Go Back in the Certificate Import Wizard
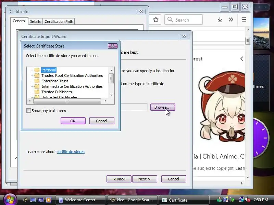This screenshot has height=205, width=274. coord(119,179)
